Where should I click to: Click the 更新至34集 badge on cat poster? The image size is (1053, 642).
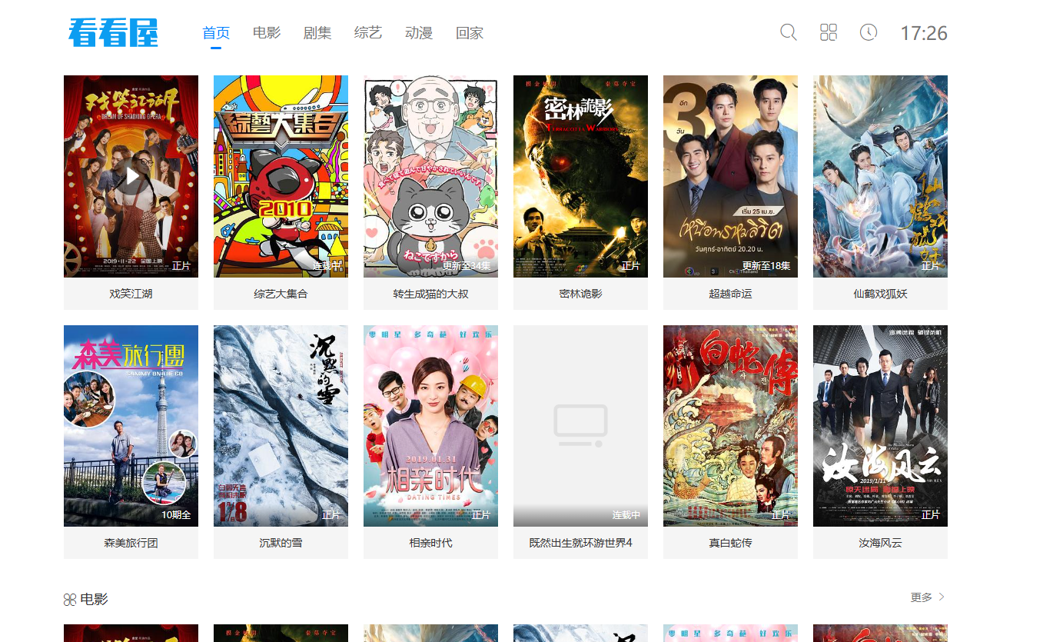(466, 266)
